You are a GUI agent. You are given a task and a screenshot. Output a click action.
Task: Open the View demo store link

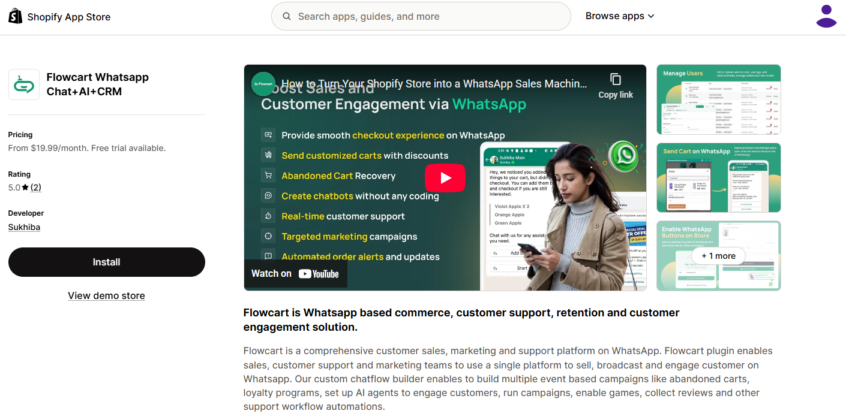[x=106, y=295]
